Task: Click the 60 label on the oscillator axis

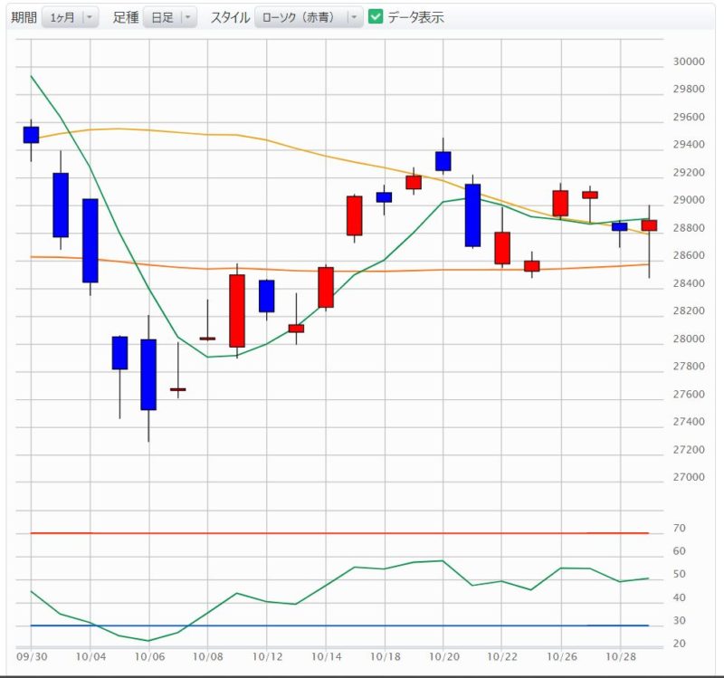Action: coord(680,551)
